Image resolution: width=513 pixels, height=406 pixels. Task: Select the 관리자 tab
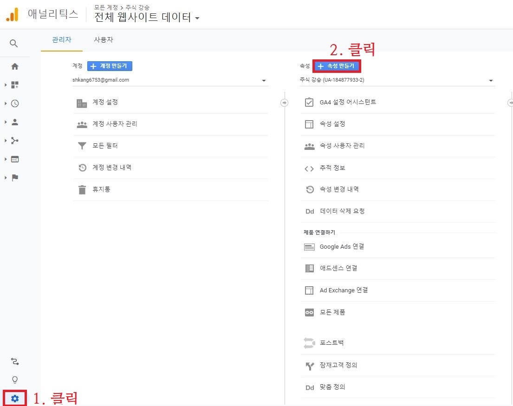pyautogui.click(x=62, y=39)
